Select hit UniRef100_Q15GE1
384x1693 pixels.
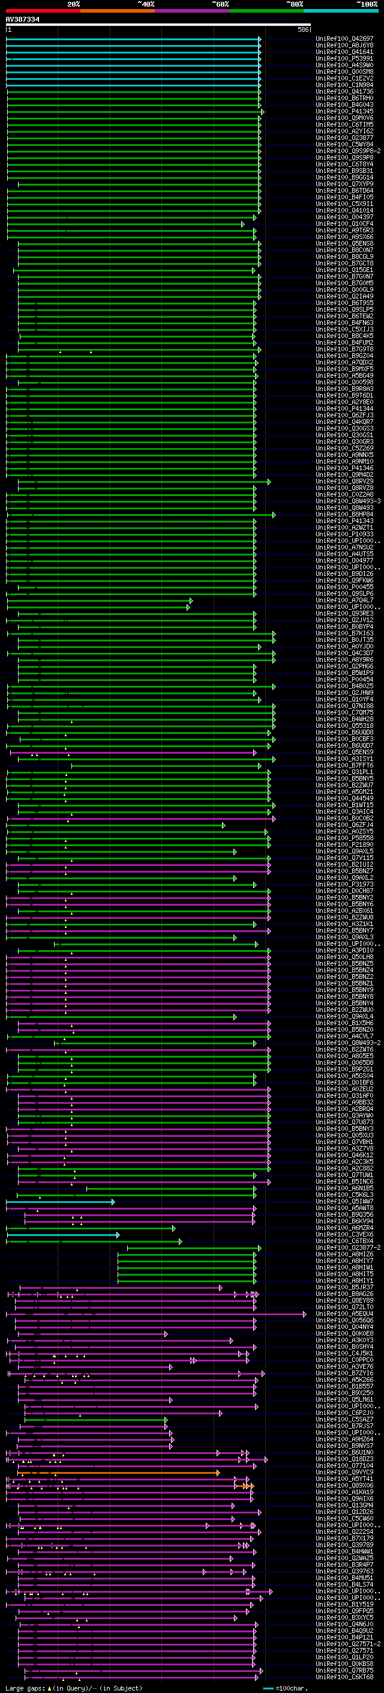click(x=344, y=270)
